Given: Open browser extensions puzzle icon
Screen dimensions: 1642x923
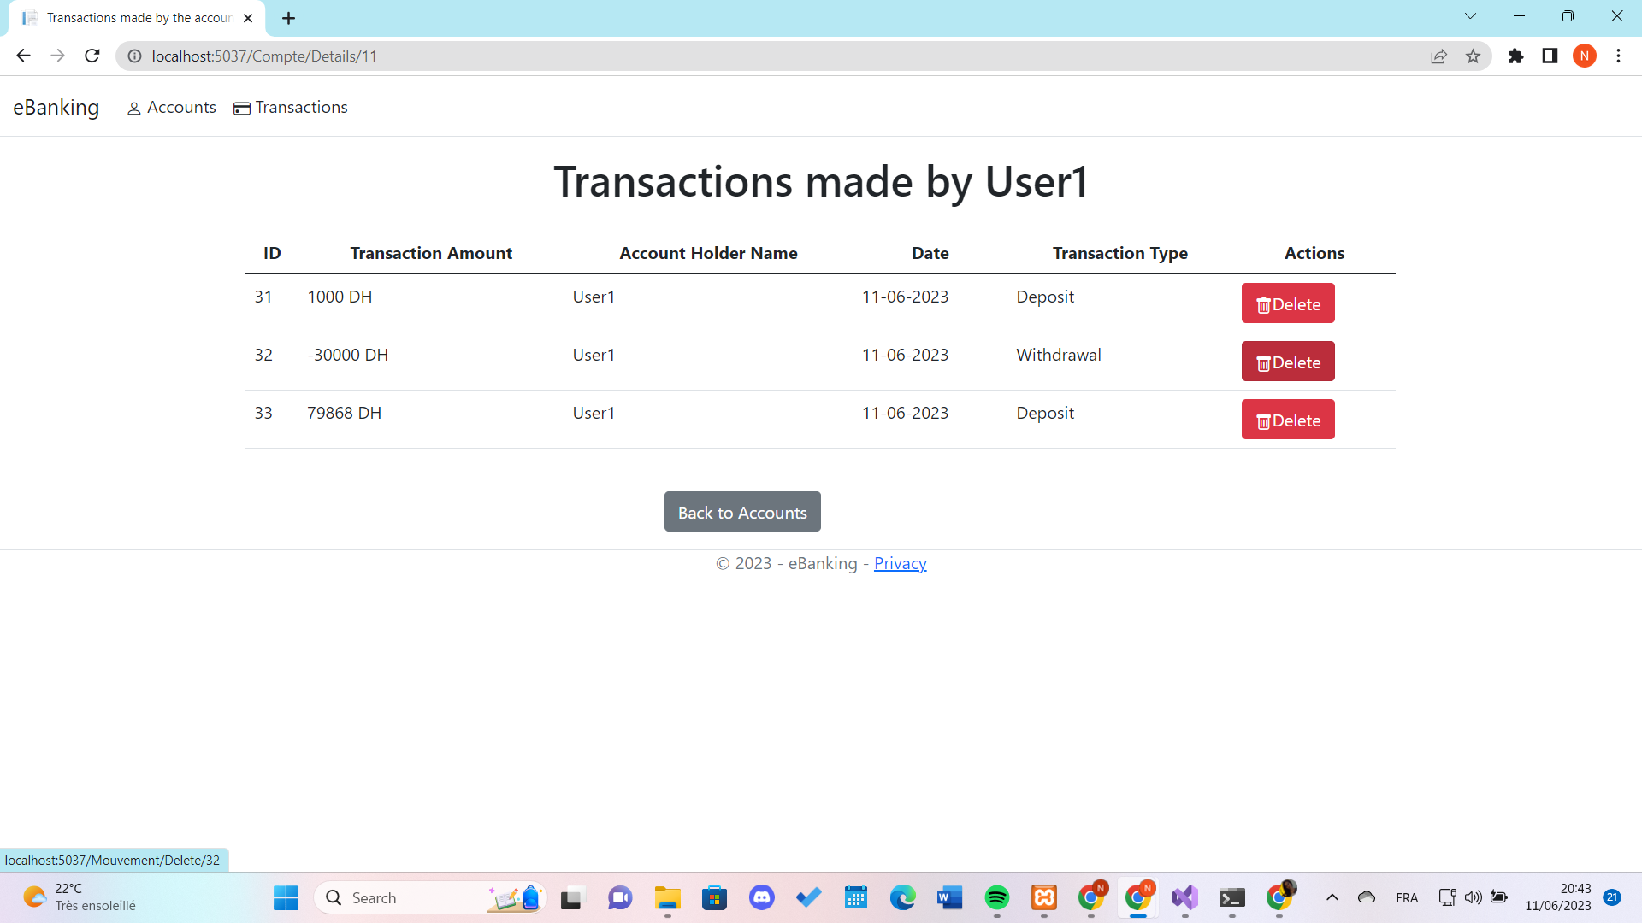Looking at the screenshot, I should click(x=1515, y=56).
